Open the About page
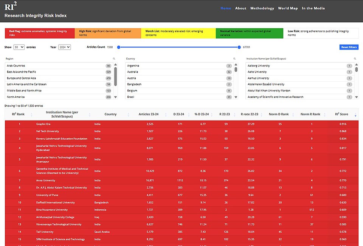 tap(241, 8)
